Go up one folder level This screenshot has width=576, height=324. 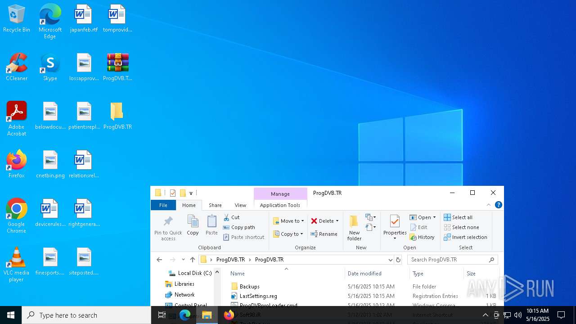[x=193, y=260]
